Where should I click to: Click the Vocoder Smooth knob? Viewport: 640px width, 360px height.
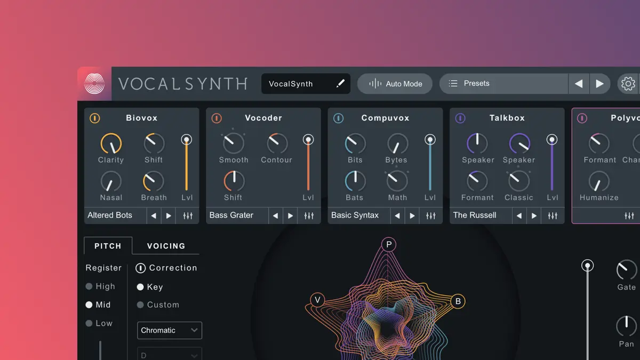(x=233, y=143)
